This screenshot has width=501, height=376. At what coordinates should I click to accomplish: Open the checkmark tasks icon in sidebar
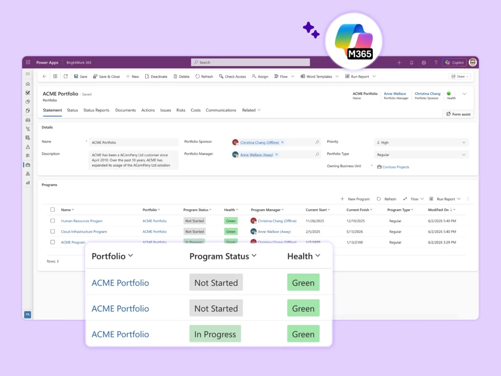[28, 93]
